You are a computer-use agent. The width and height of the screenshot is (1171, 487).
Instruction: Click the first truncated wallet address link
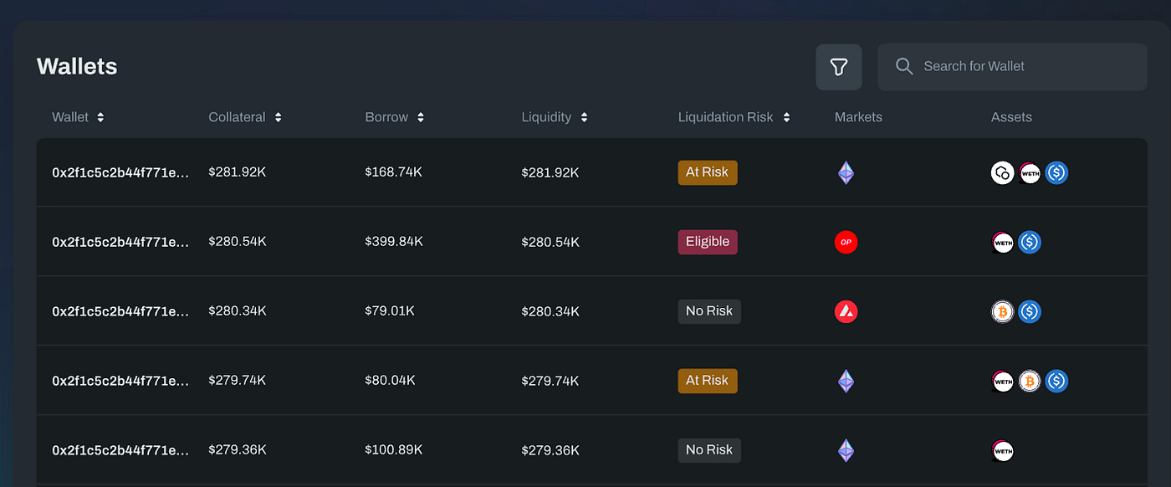point(120,172)
